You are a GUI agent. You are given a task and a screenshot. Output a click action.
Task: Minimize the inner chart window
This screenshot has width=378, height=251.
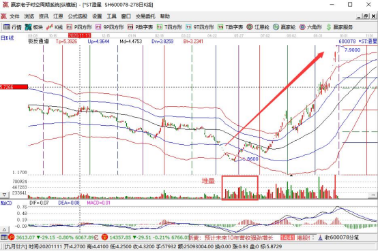point(359,16)
